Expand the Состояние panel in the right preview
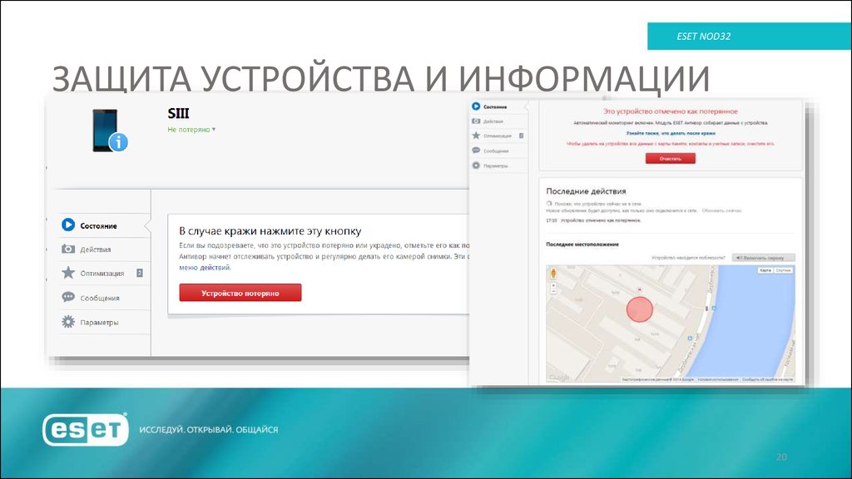Screen dimensions: 852x479 coord(497,106)
